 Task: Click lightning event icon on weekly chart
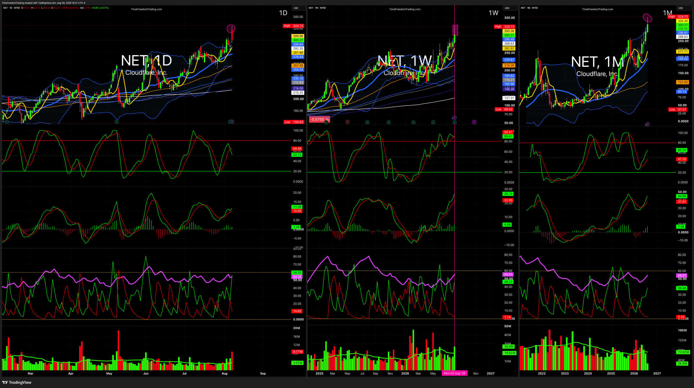point(454,118)
